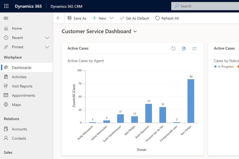Click Set As Default button
239x159 pixels.
pyautogui.click(x=134, y=18)
